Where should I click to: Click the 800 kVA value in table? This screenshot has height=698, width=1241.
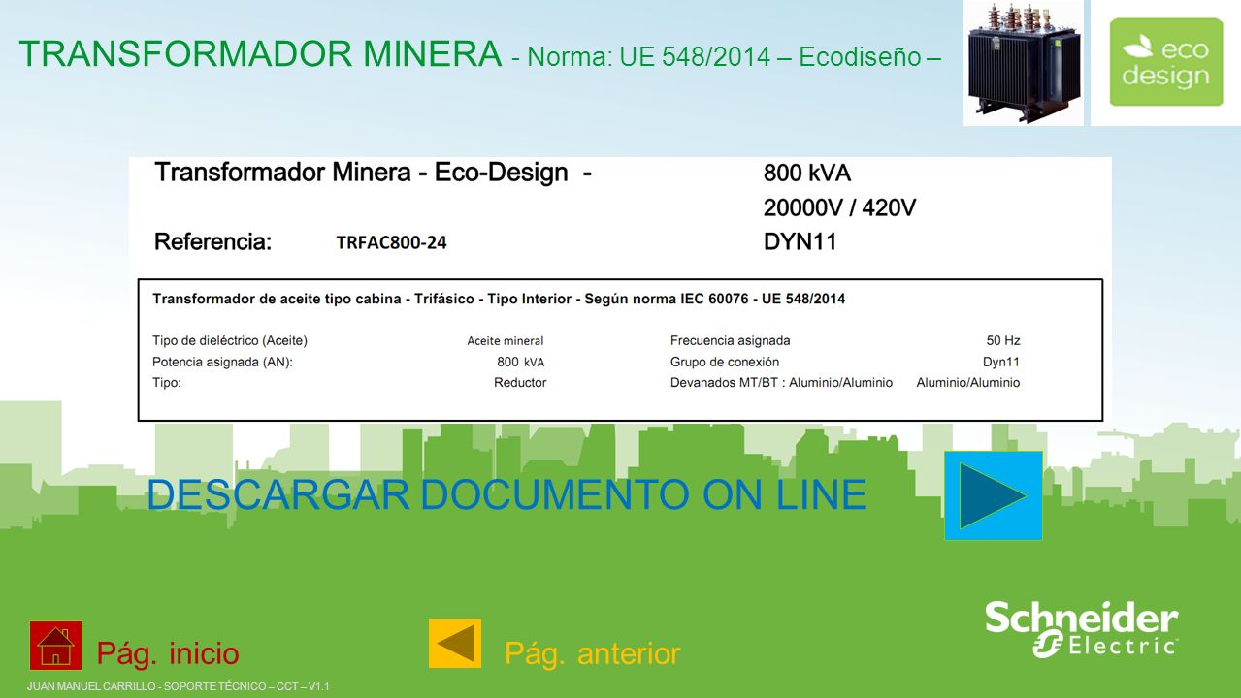pos(521,363)
